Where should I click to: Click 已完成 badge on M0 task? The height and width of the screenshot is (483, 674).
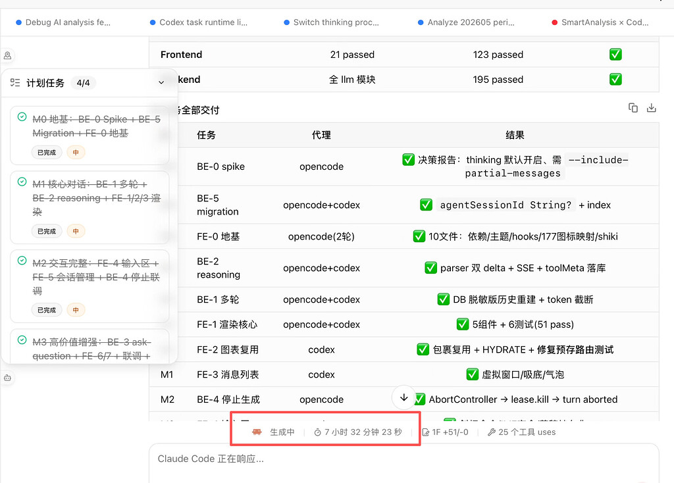pyautogui.click(x=47, y=152)
